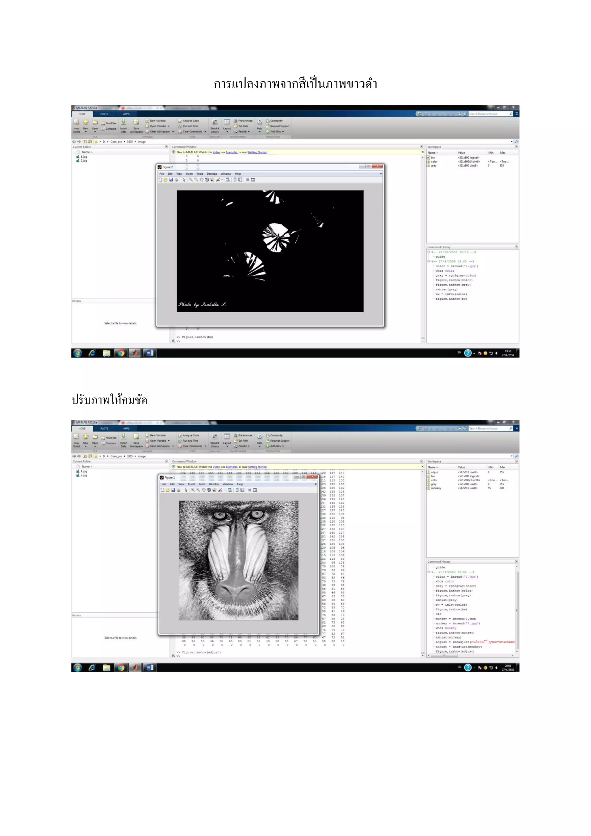Open Chrome from taskbar below Figure 2
591x836 pixels.
pos(121,353)
